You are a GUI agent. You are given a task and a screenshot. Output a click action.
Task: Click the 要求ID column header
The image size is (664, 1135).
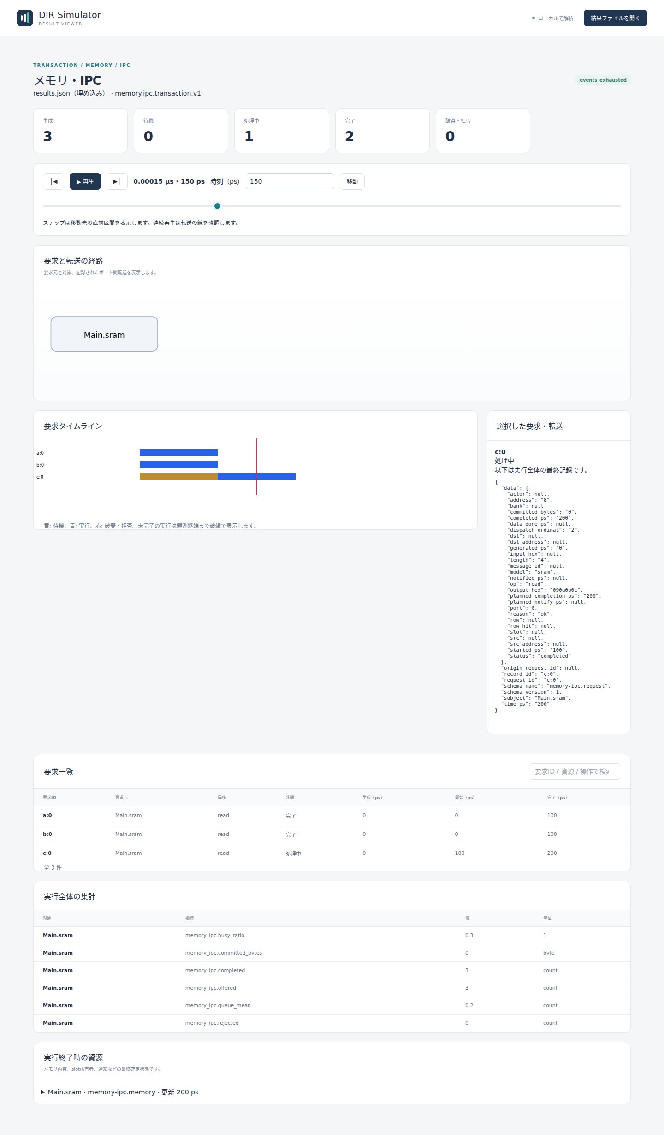pos(49,798)
